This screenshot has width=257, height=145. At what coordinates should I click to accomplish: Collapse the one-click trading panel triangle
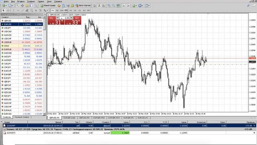[49, 15]
